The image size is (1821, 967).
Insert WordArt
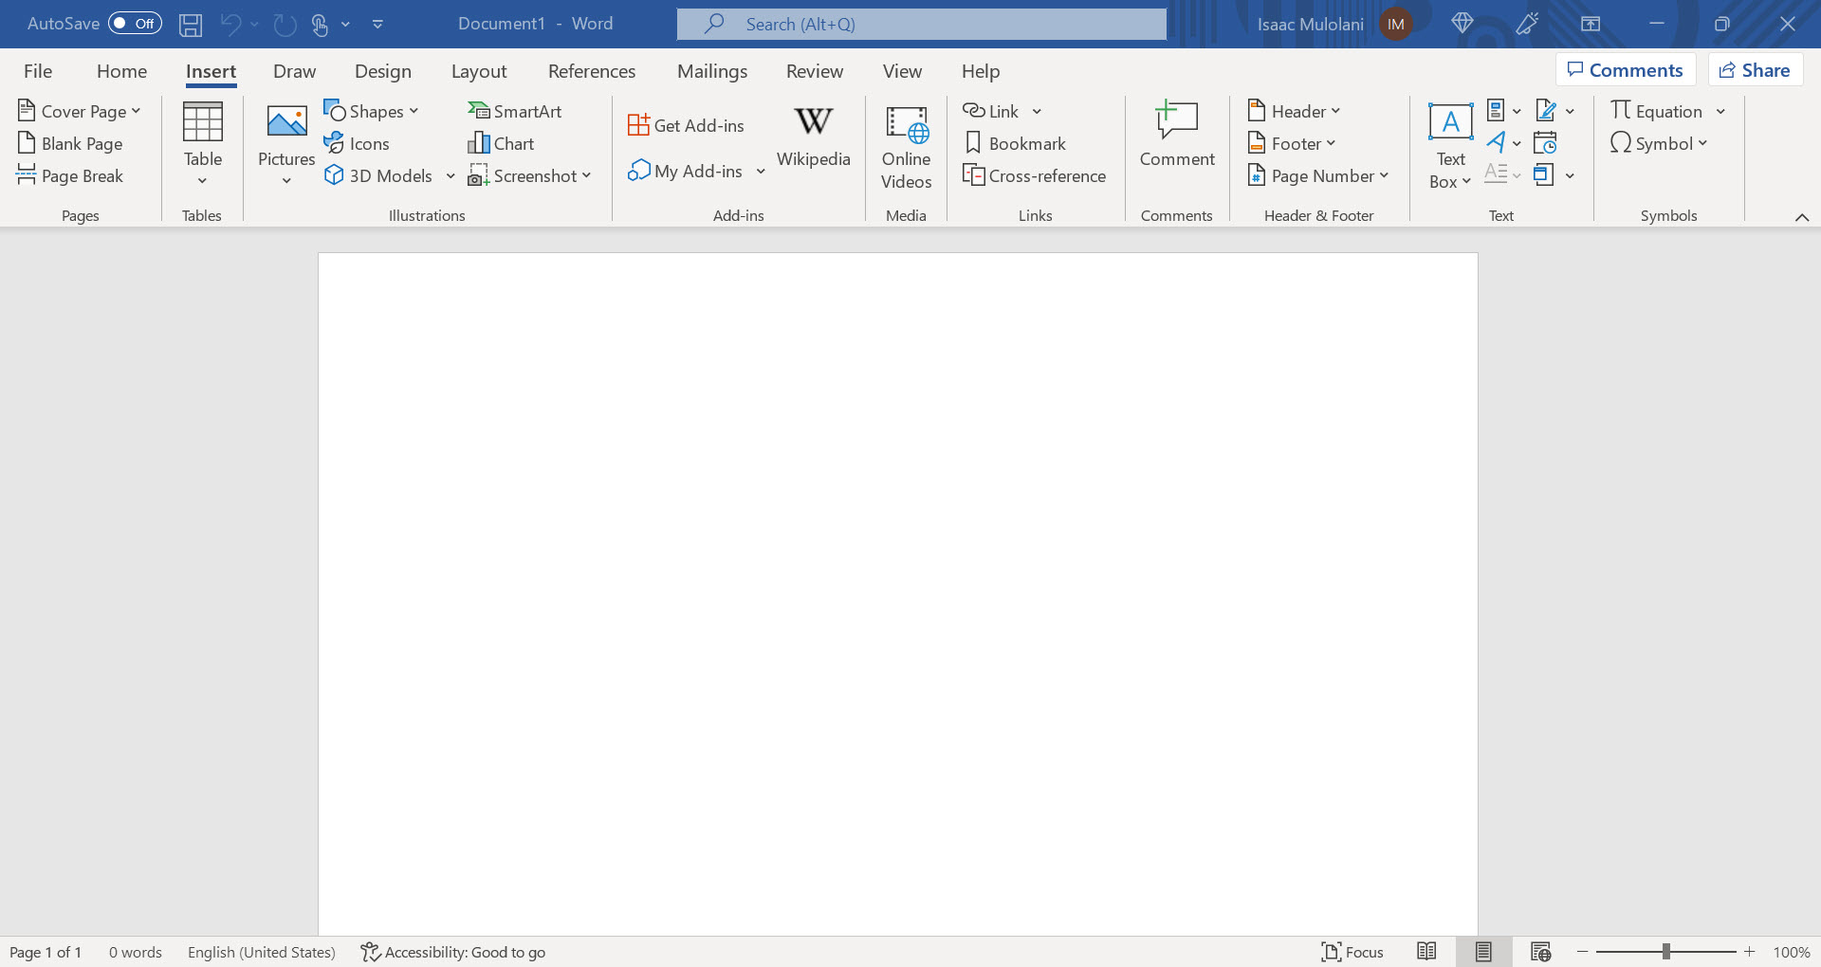click(1503, 143)
